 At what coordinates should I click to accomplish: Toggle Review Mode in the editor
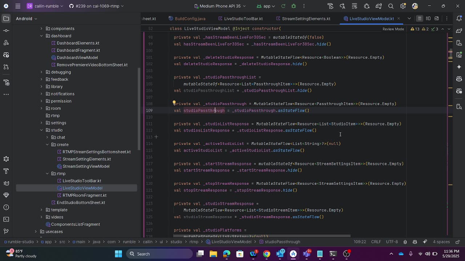coord(393,29)
